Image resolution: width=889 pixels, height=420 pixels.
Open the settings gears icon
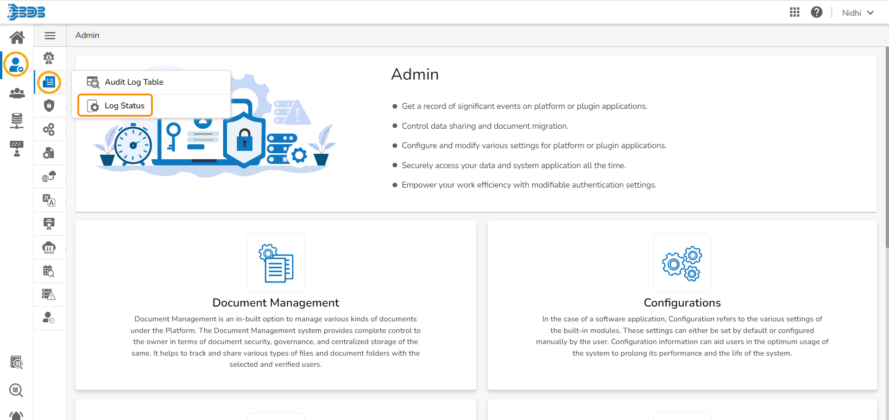pyautogui.click(x=50, y=129)
